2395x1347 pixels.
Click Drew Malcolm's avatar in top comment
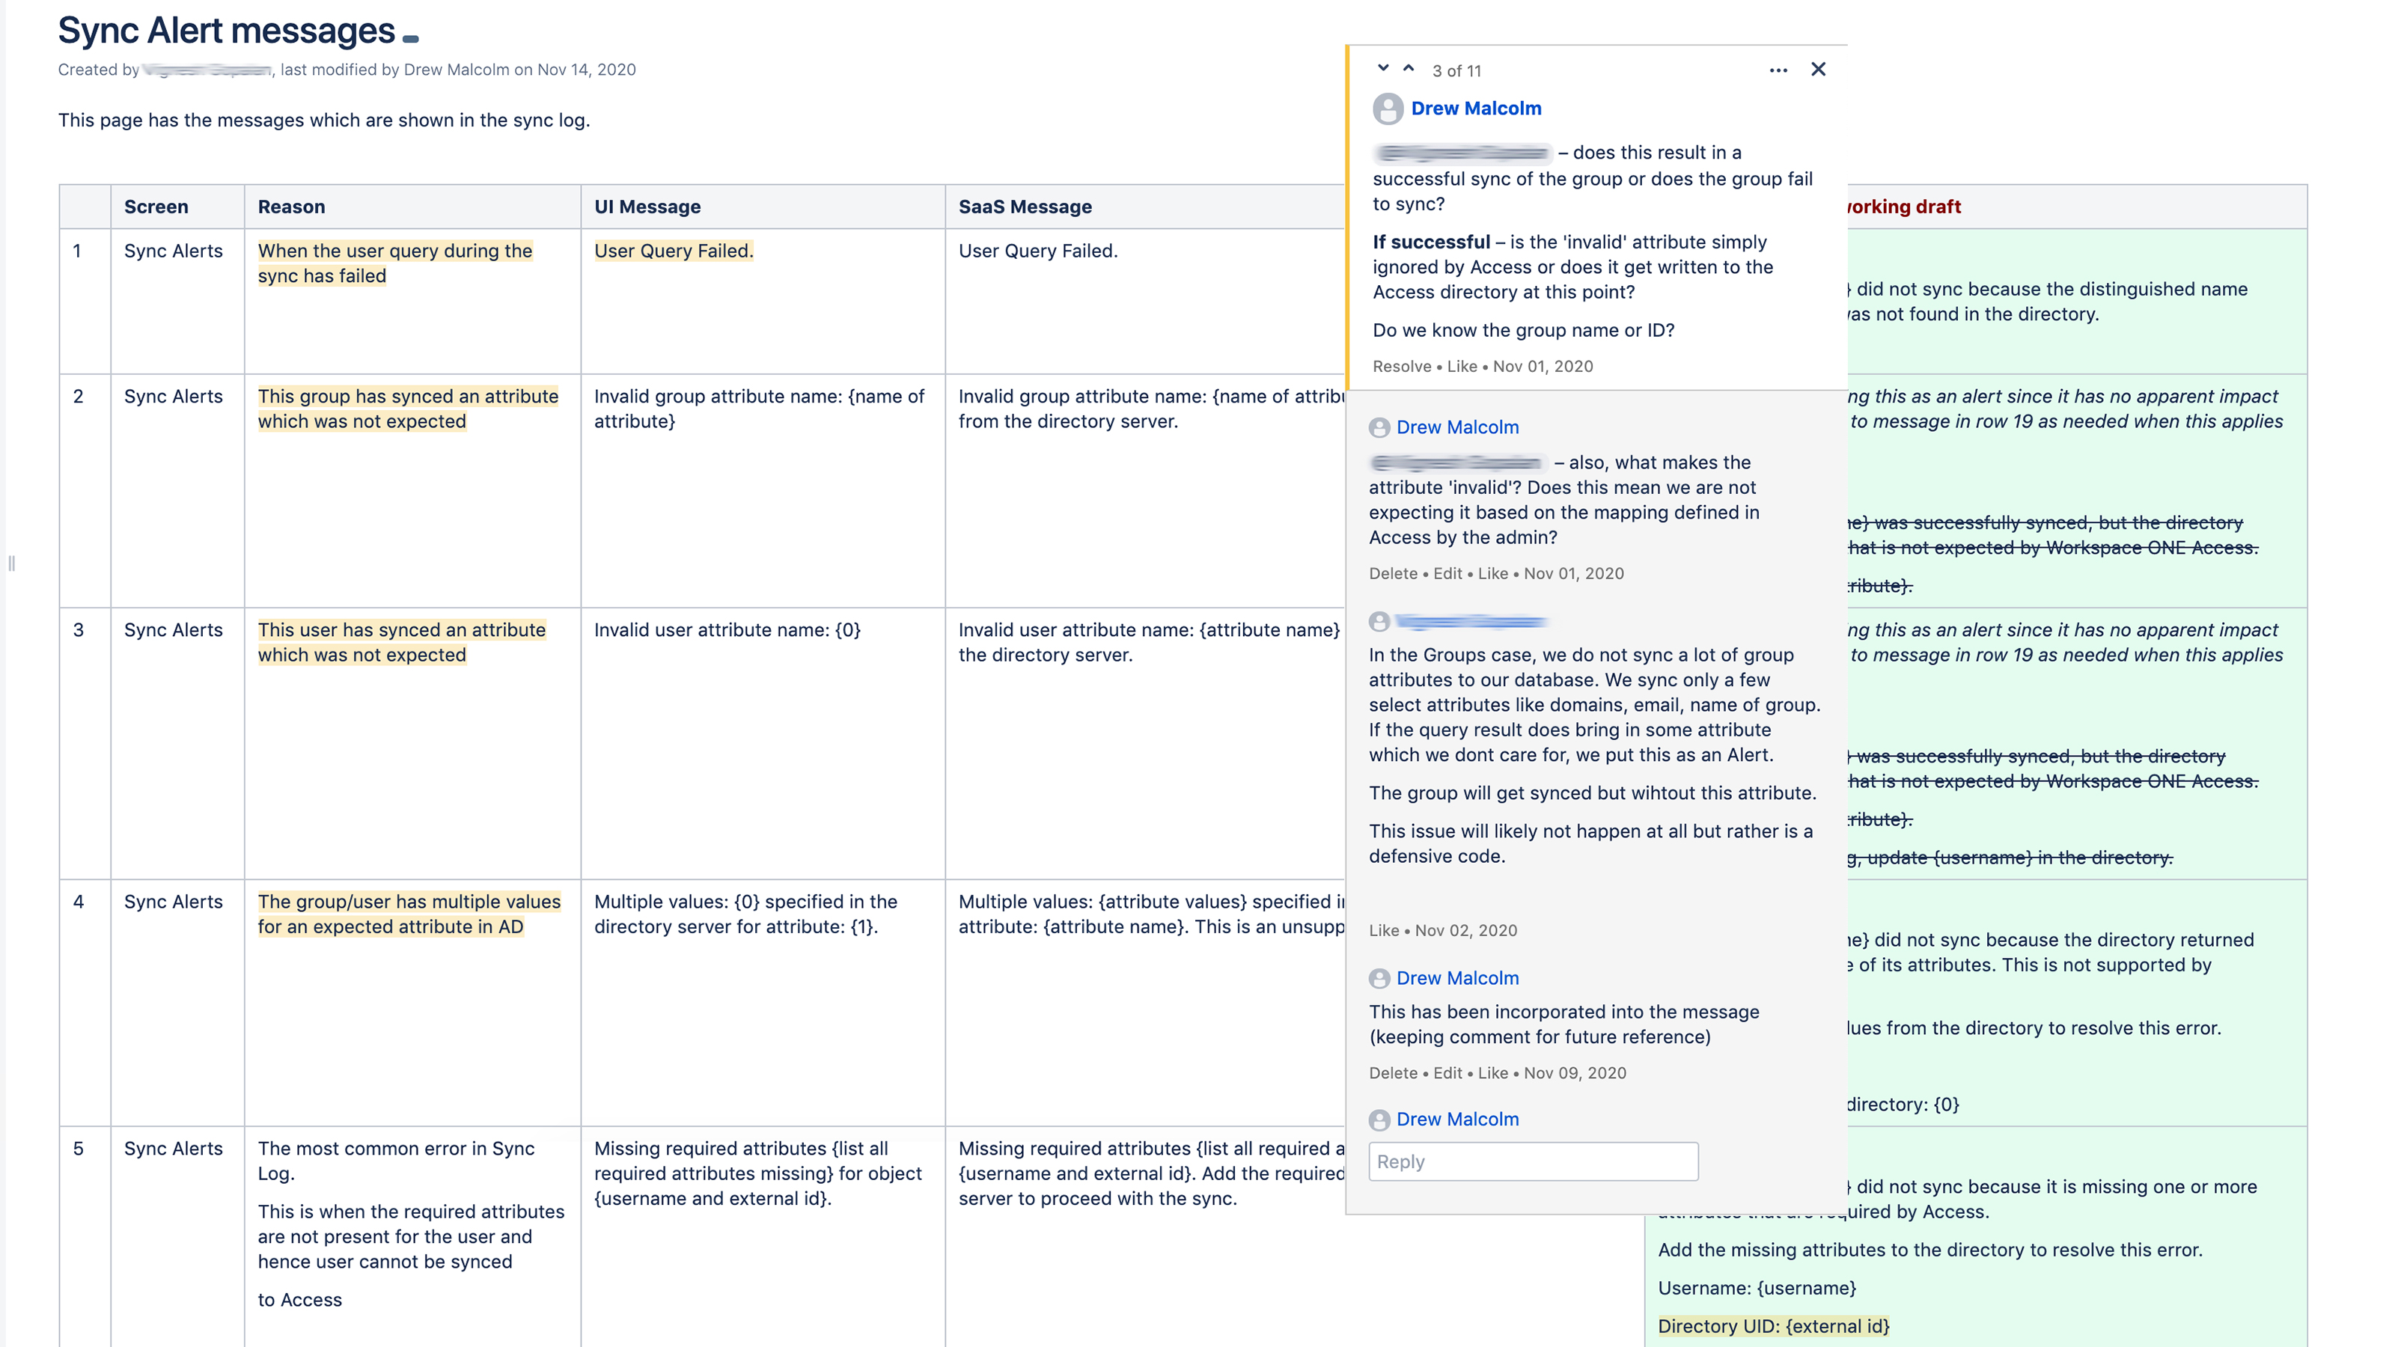click(x=1388, y=109)
